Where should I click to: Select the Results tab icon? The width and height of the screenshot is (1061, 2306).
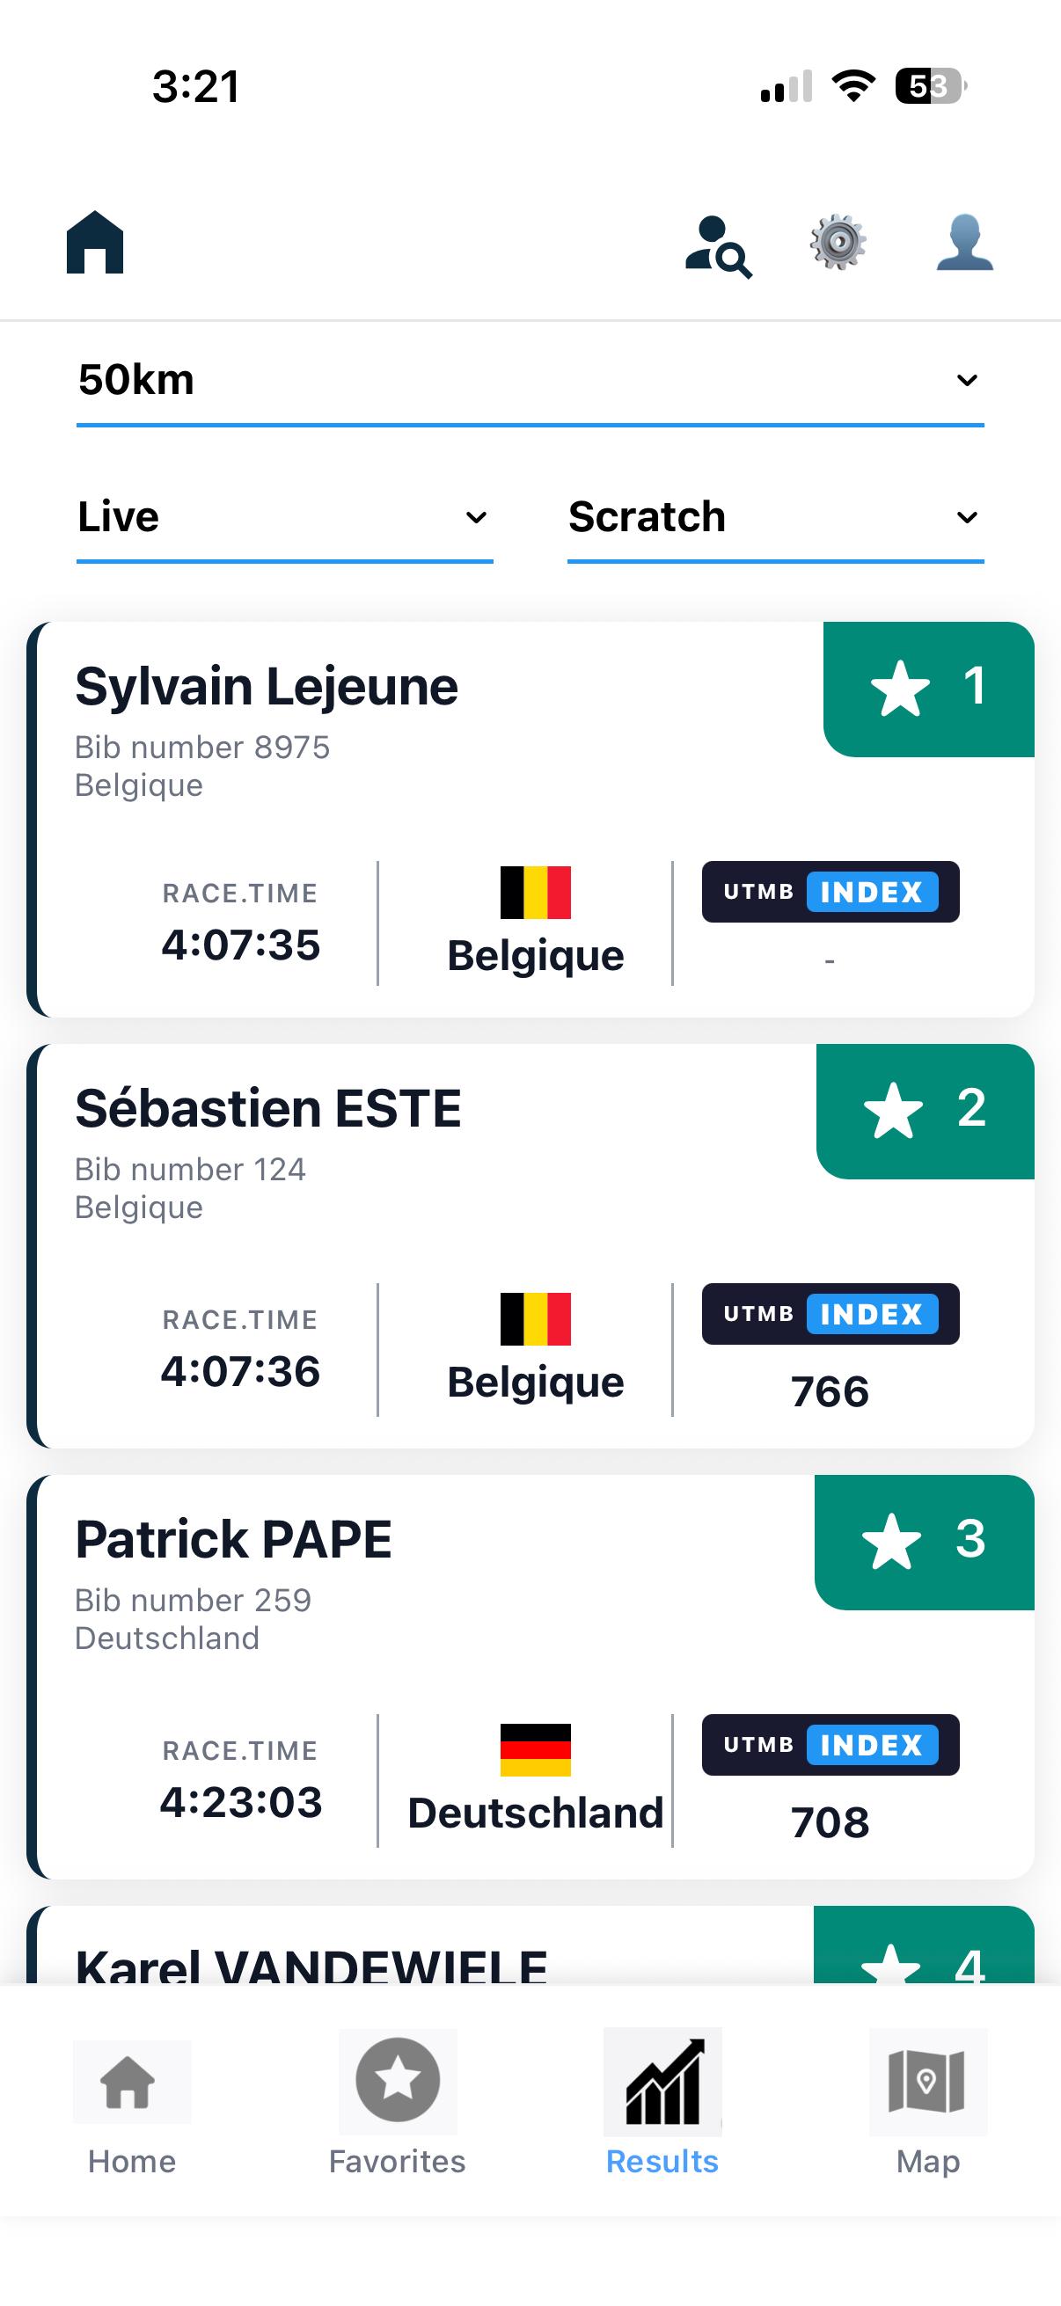click(x=662, y=2082)
